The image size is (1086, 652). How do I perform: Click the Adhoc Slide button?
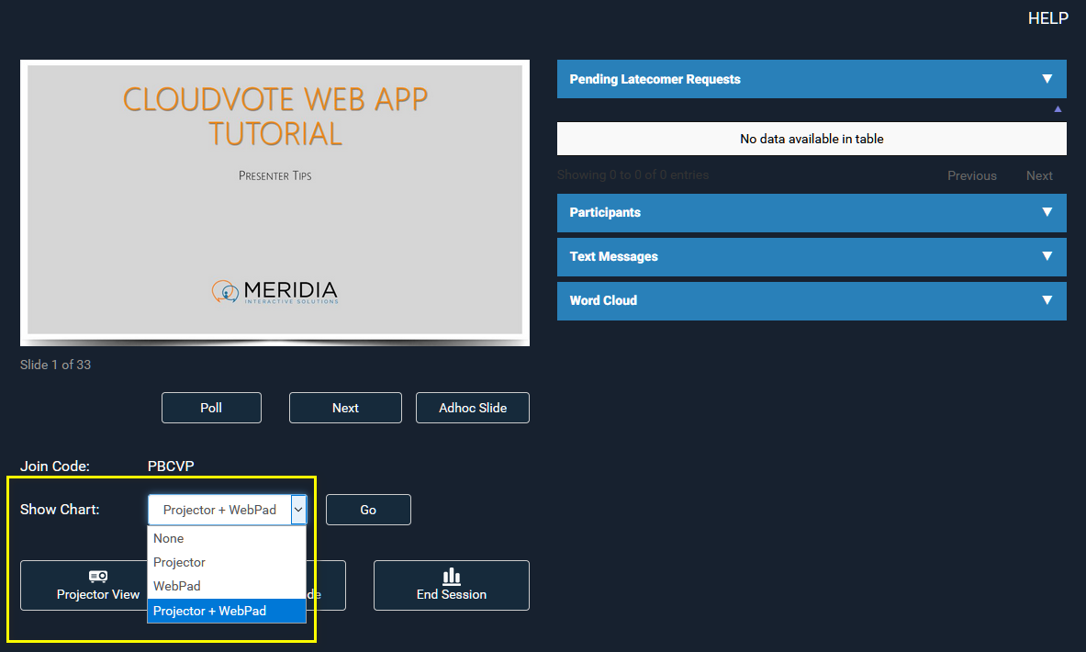tap(473, 408)
